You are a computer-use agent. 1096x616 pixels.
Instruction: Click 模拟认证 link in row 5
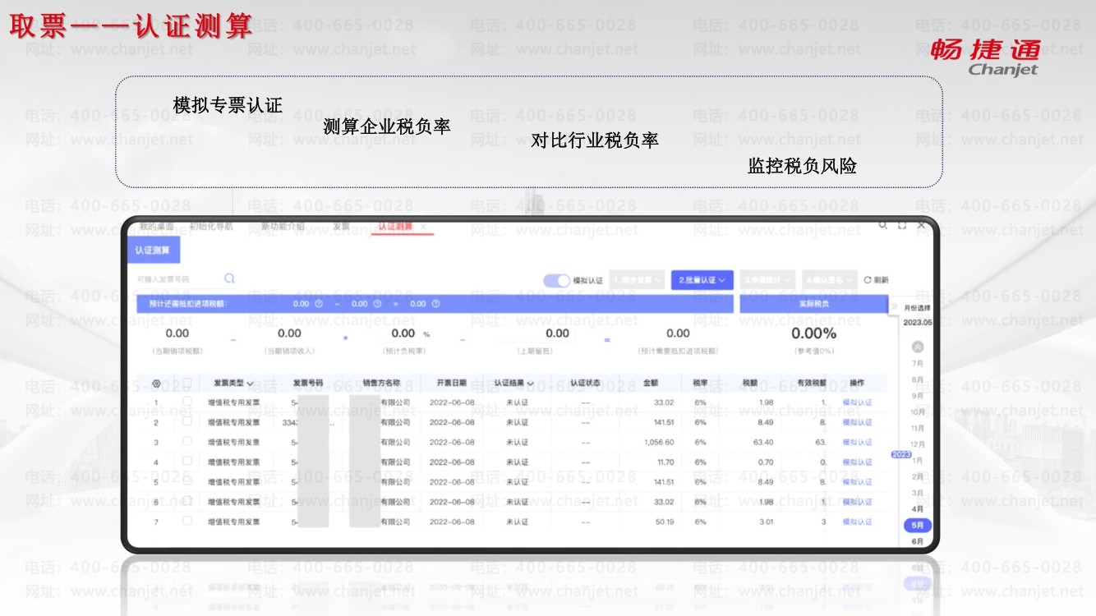click(857, 481)
